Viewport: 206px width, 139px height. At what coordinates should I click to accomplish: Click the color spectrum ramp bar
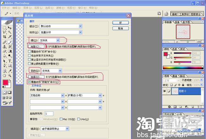pyautogui.click(x=183, y=67)
